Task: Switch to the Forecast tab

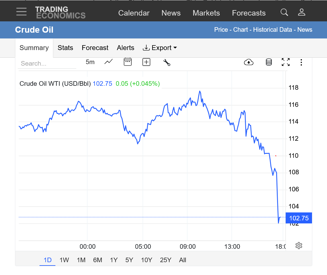Action: [95, 48]
